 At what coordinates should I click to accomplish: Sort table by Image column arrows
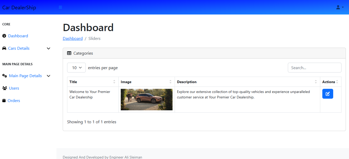(x=170, y=82)
